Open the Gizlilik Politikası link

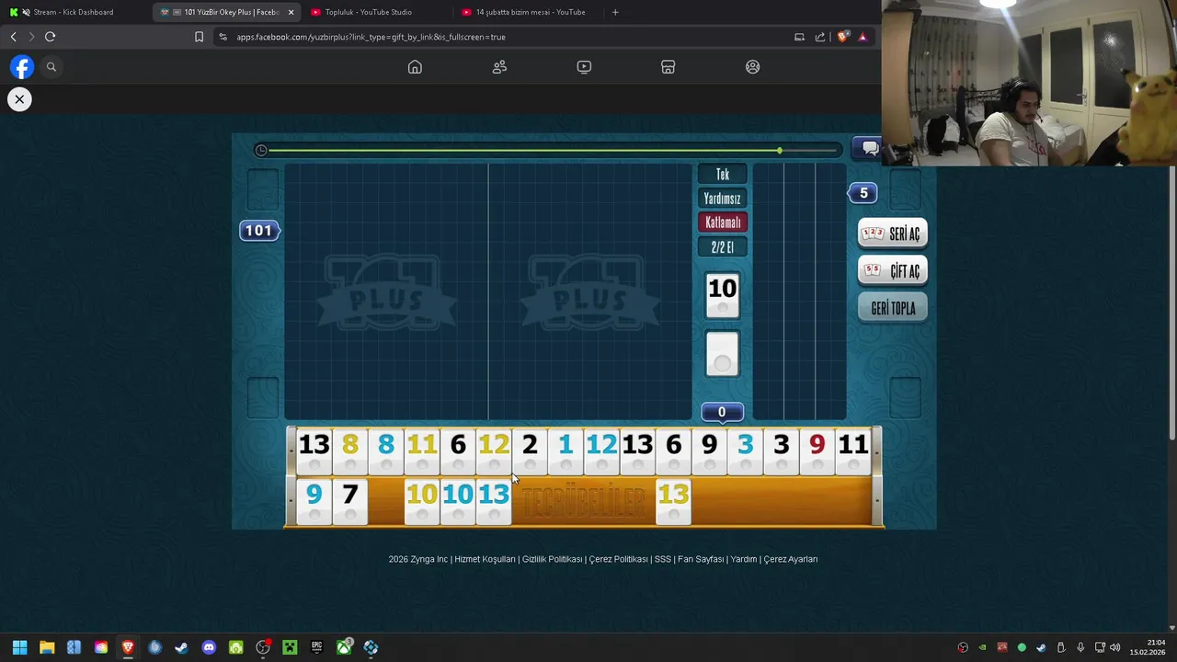(552, 559)
